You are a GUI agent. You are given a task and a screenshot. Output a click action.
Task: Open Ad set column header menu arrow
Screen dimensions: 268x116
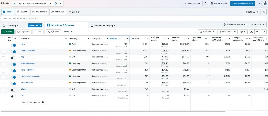(66, 39)
